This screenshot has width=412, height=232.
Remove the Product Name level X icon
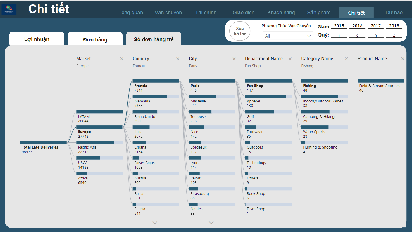pos(402,59)
